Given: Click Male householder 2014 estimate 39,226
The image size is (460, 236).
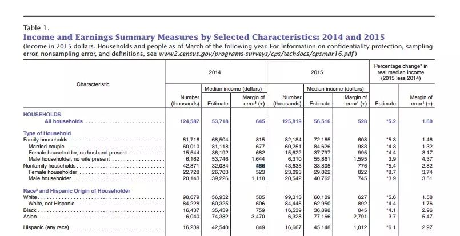Looking at the screenshot, I should pos(220,178).
